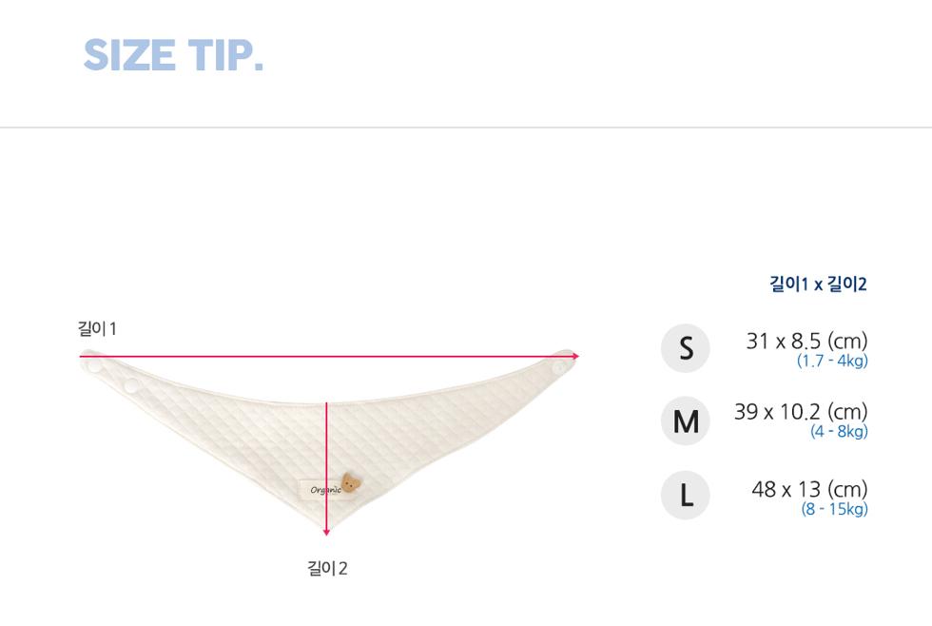Click the (1.7 - 4kg) weight range
The width and height of the screenshot is (932, 626).
click(833, 361)
